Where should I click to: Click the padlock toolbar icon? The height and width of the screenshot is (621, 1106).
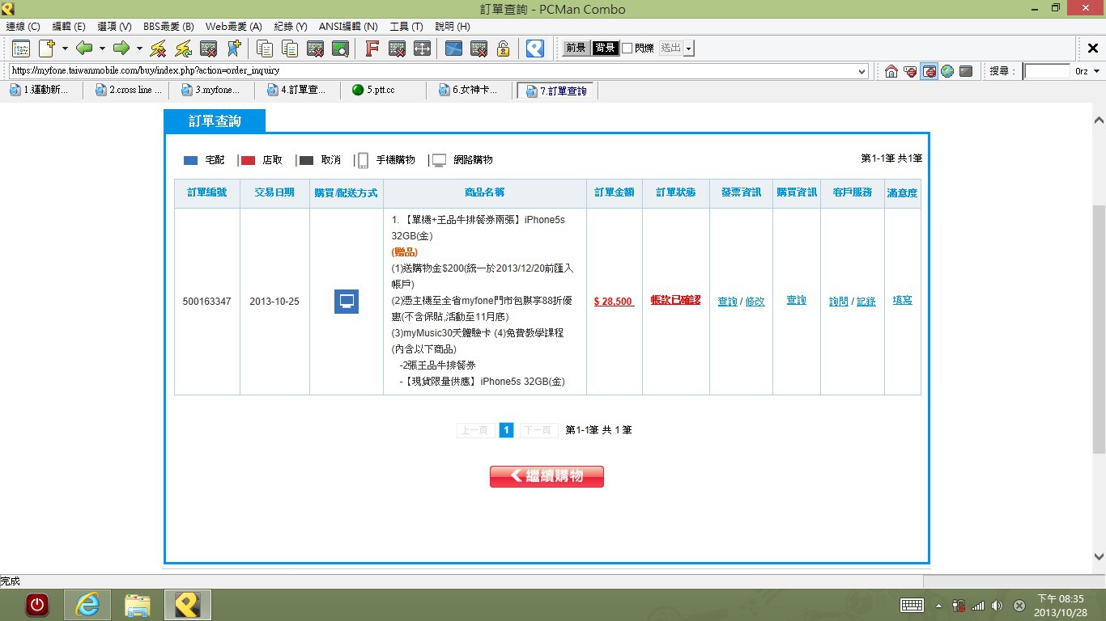(503, 49)
